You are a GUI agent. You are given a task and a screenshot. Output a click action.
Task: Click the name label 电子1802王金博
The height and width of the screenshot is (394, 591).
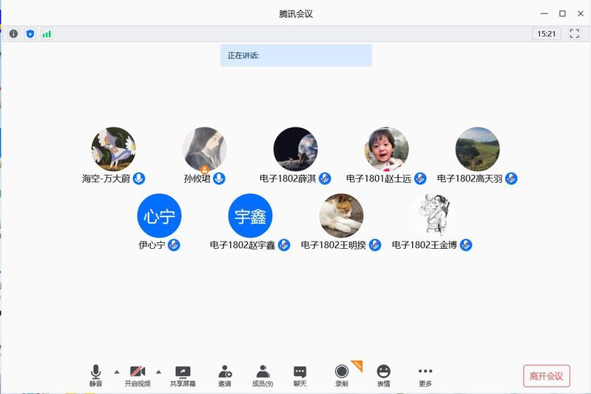pyautogui.click(x=425, y=245)
